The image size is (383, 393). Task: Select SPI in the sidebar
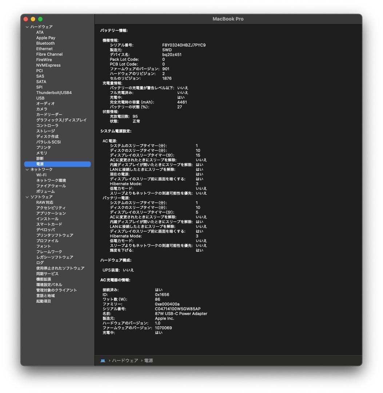(x=39, y=87)
